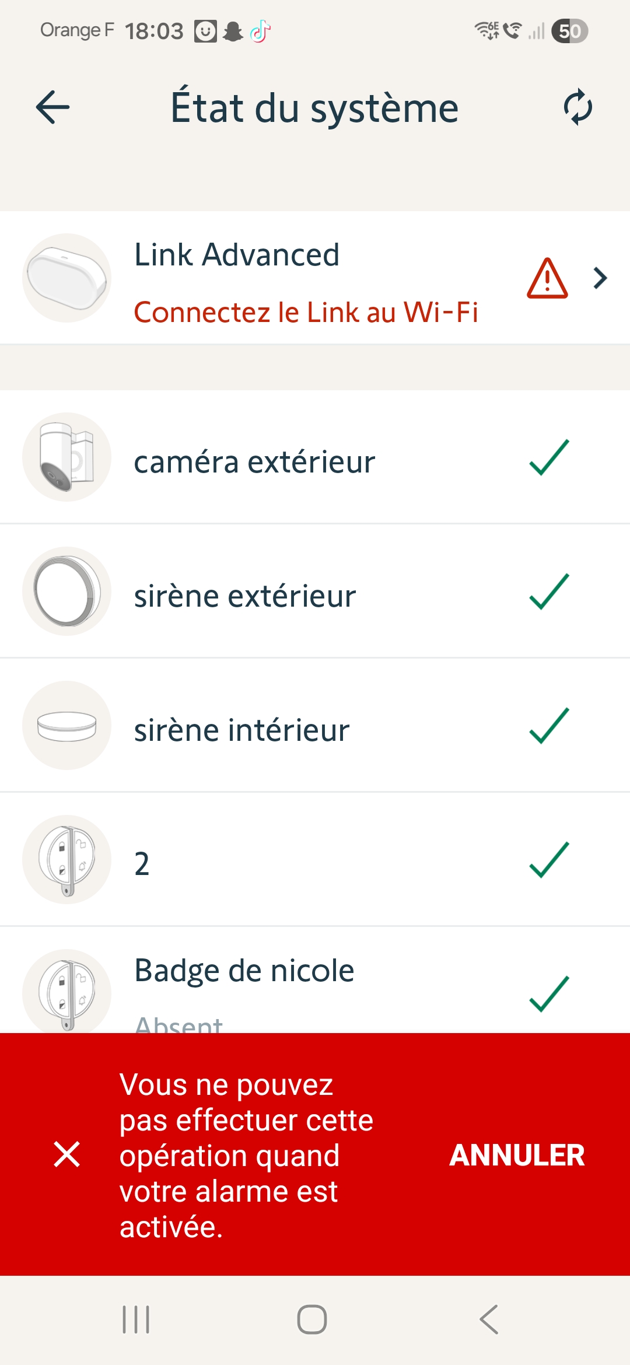Viewport: 630px width, 1365px height.
Task: Tap the Badge de nicole fob icon
Action: 66,992
